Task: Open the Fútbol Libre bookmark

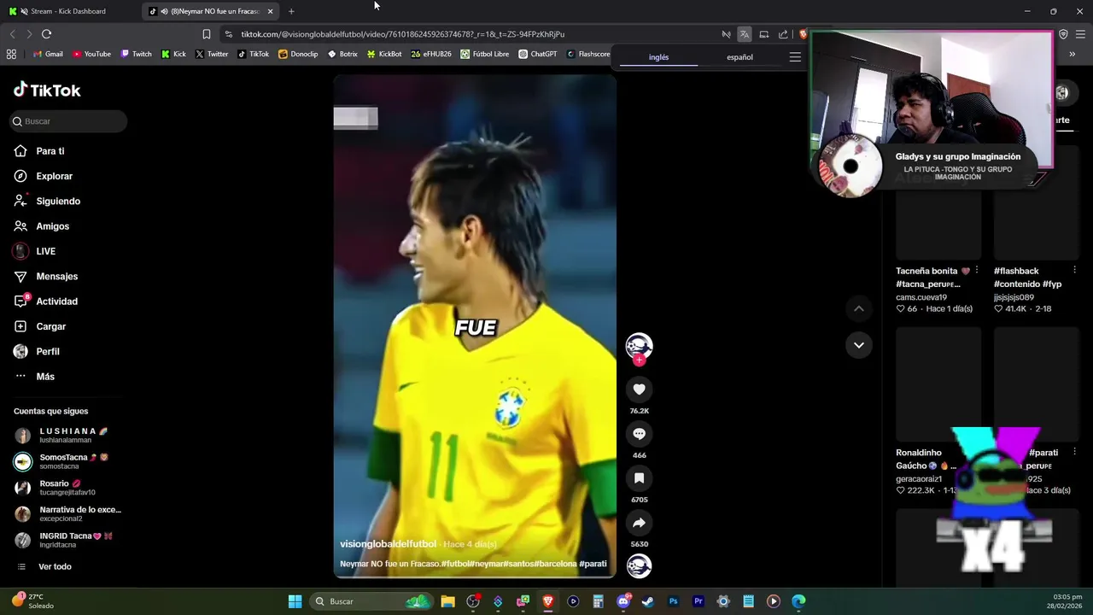Action: click(484, 54)
